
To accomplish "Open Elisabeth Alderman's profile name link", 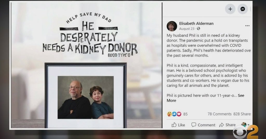I will point(196,24).
